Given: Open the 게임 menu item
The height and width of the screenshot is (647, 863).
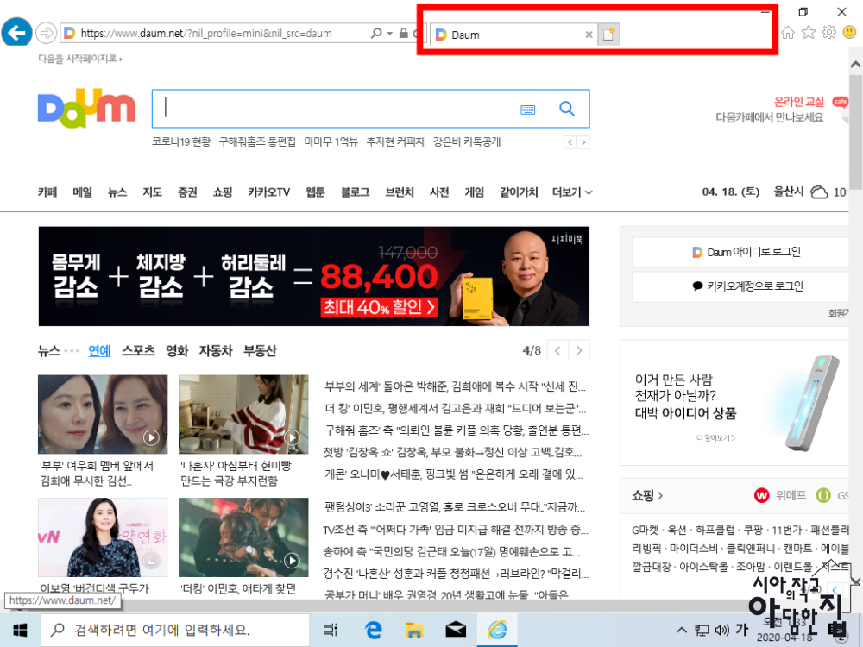Looking at the screenshot, I should [x=474, y=192].
